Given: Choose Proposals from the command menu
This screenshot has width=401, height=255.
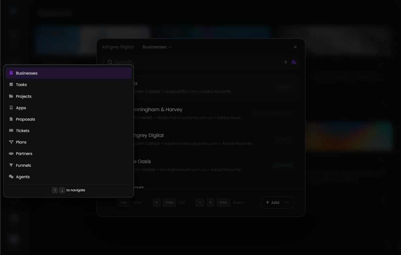Looking at the screenshot, I should pyautogui.click(x=25, y=119).
